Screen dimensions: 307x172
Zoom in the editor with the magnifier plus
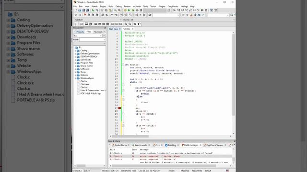coord(126,24)
